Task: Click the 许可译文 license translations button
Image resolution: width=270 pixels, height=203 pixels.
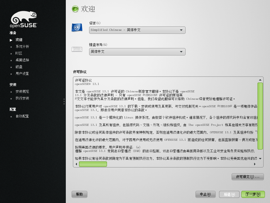Action: tap(247, 177)
